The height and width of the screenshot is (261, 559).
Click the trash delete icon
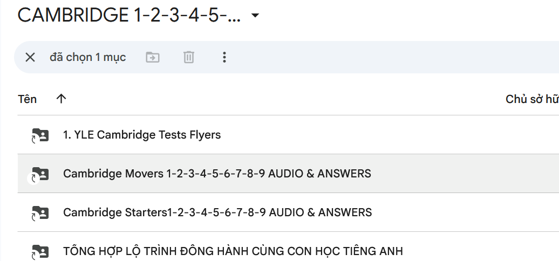coord(188,57)
